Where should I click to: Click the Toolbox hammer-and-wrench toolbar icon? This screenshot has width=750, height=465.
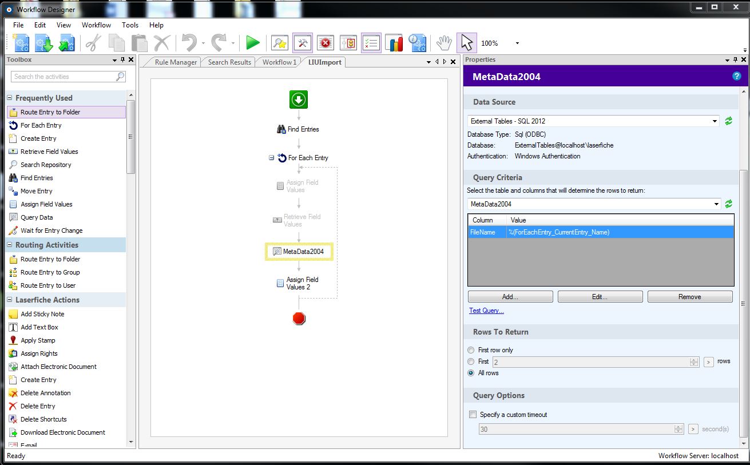pyautogui.click(x=303, y=43)
